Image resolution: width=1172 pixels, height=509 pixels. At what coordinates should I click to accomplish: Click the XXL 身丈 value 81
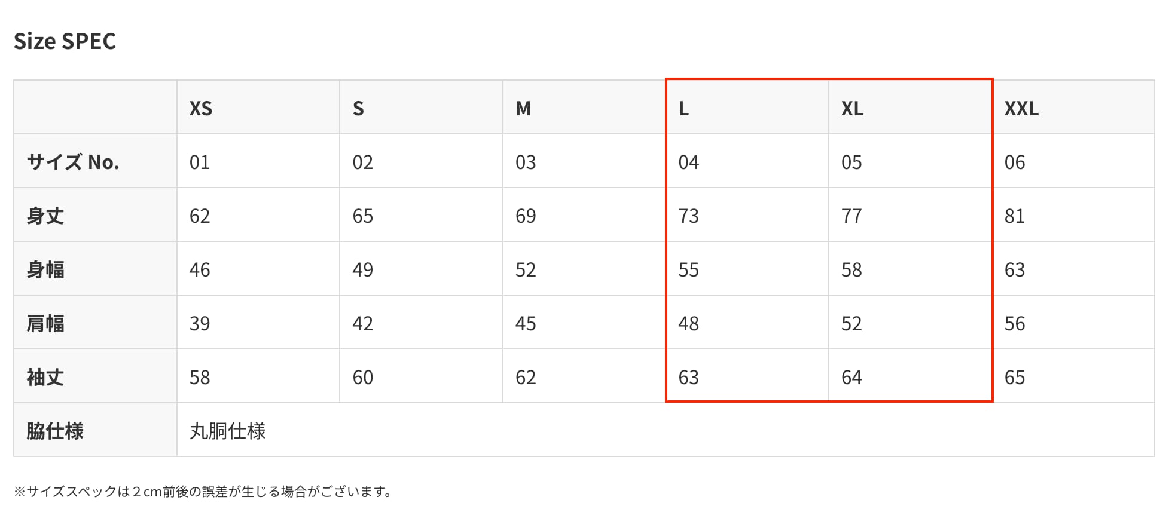tap(1015, 216)
